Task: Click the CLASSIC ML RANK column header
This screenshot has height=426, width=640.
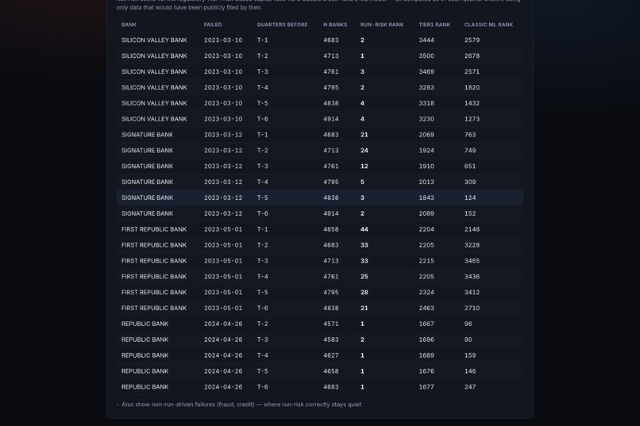Action: pyautogui.click(x=488, y=25)
